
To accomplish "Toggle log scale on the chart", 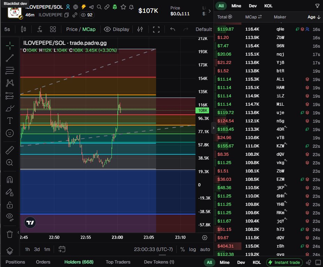I will (x=192, y=249).
